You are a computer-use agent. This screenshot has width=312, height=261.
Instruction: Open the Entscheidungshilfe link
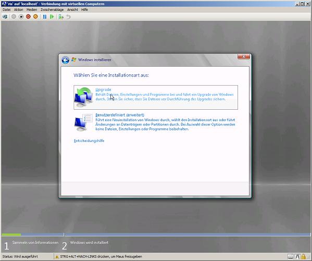point(89,140)
